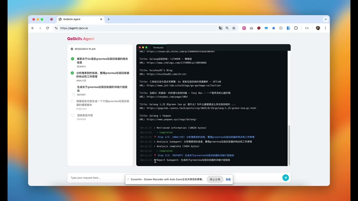
Task: Click the terminal vertical scrollbar thumb
Action: (x=289, y=145)
